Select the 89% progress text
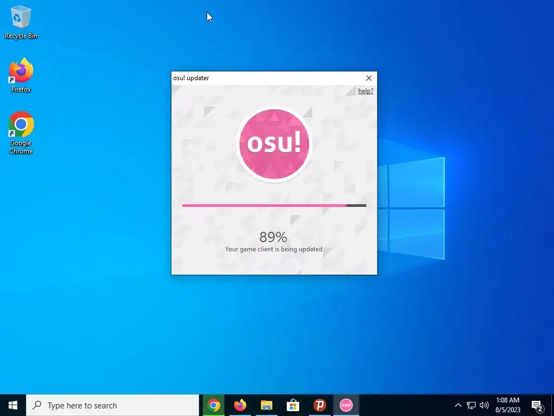The height and width of the screenshot is (416, 554). pos(273,237)
